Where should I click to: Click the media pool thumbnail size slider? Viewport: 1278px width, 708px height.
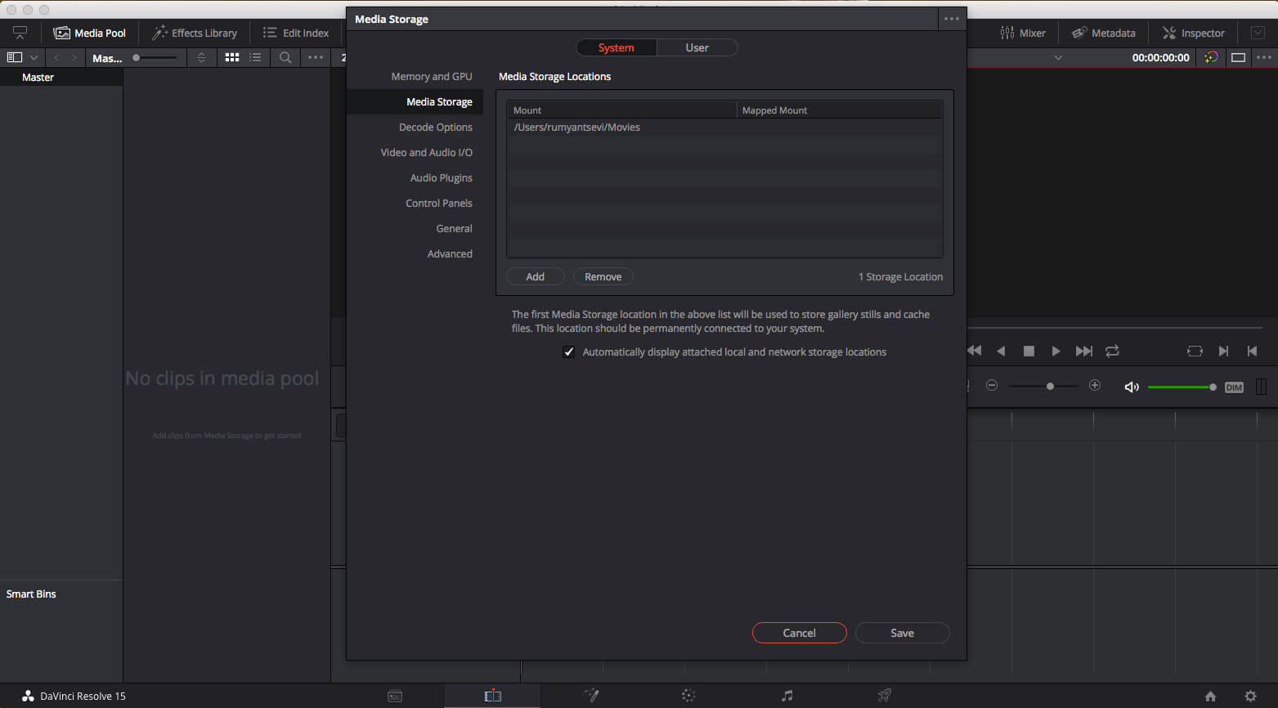click(155, 57)
